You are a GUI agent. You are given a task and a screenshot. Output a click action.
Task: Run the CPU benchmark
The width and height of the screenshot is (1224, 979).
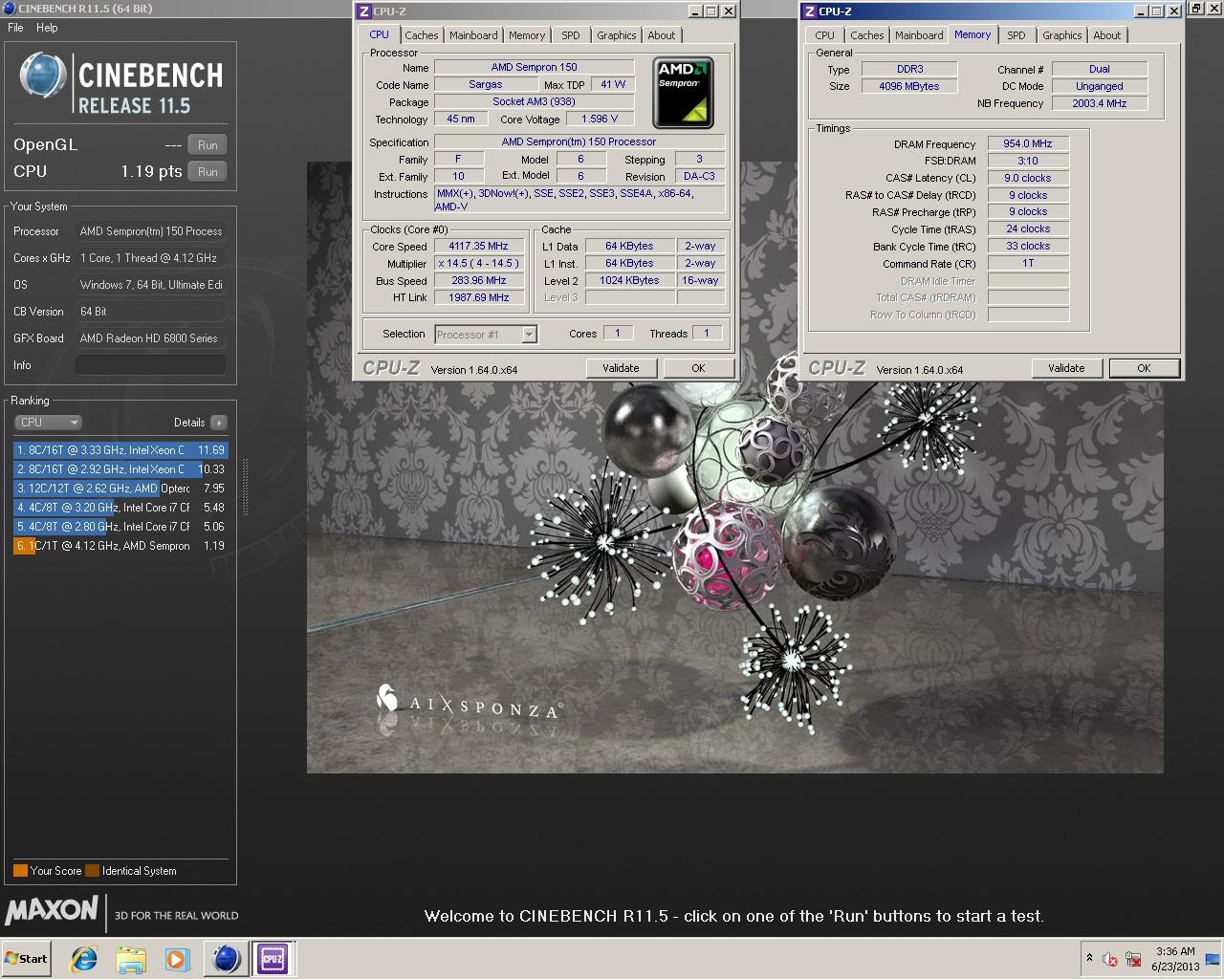point(208,172)
